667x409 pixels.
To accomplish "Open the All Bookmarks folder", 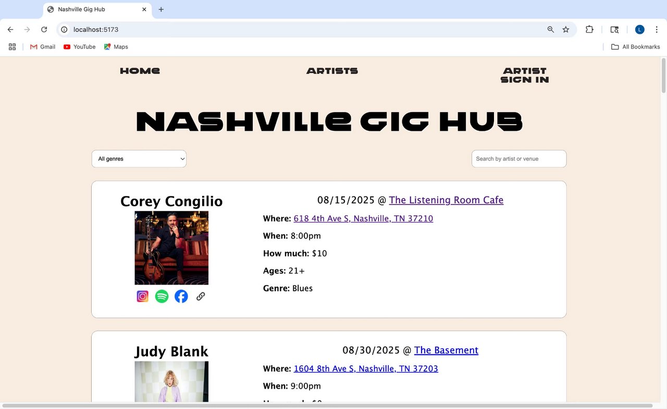I will click(x=636, y=47).
